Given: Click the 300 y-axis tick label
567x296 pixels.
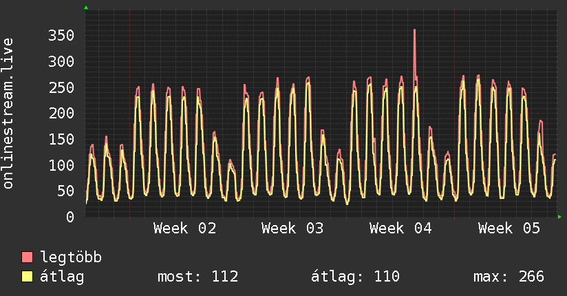Looking at the screenshot, I should pyautogui.click(x=61, y=62).
